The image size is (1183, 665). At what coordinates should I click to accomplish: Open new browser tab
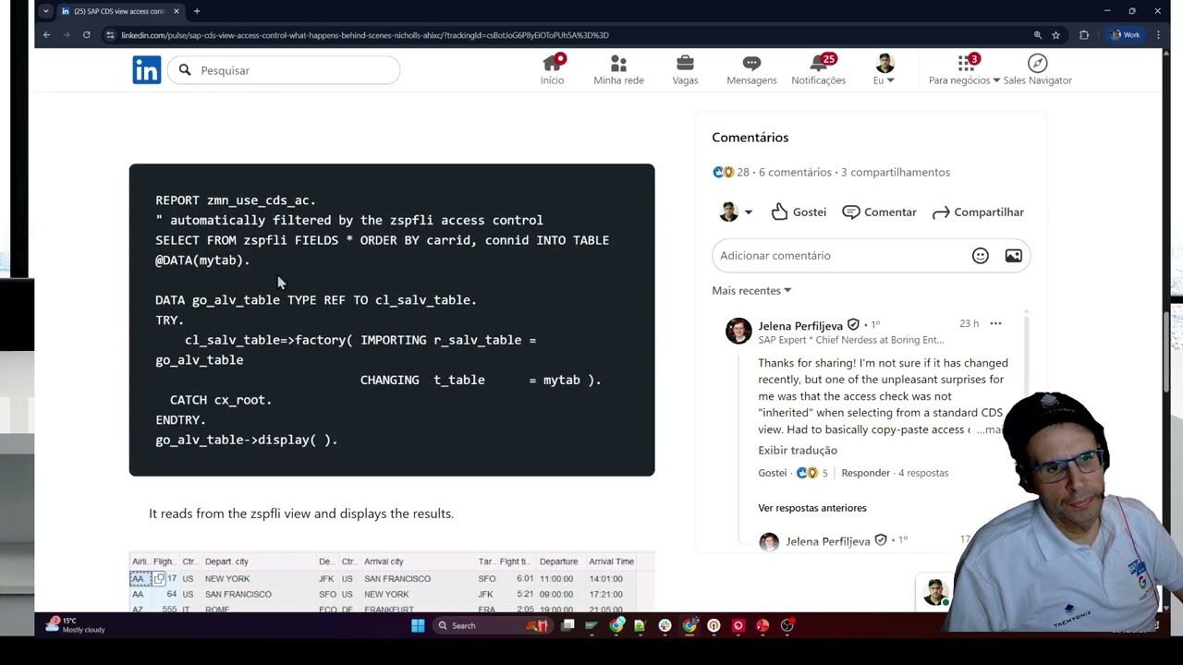197,11
